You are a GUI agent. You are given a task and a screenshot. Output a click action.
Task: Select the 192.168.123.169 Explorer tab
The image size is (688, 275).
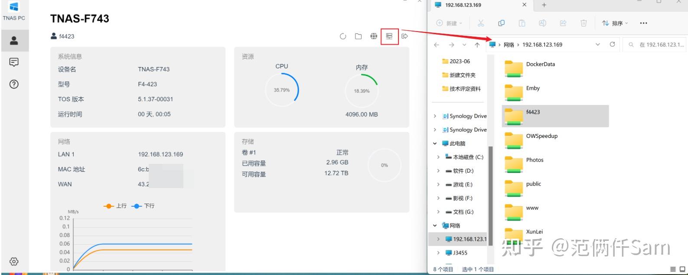(479, 5)
